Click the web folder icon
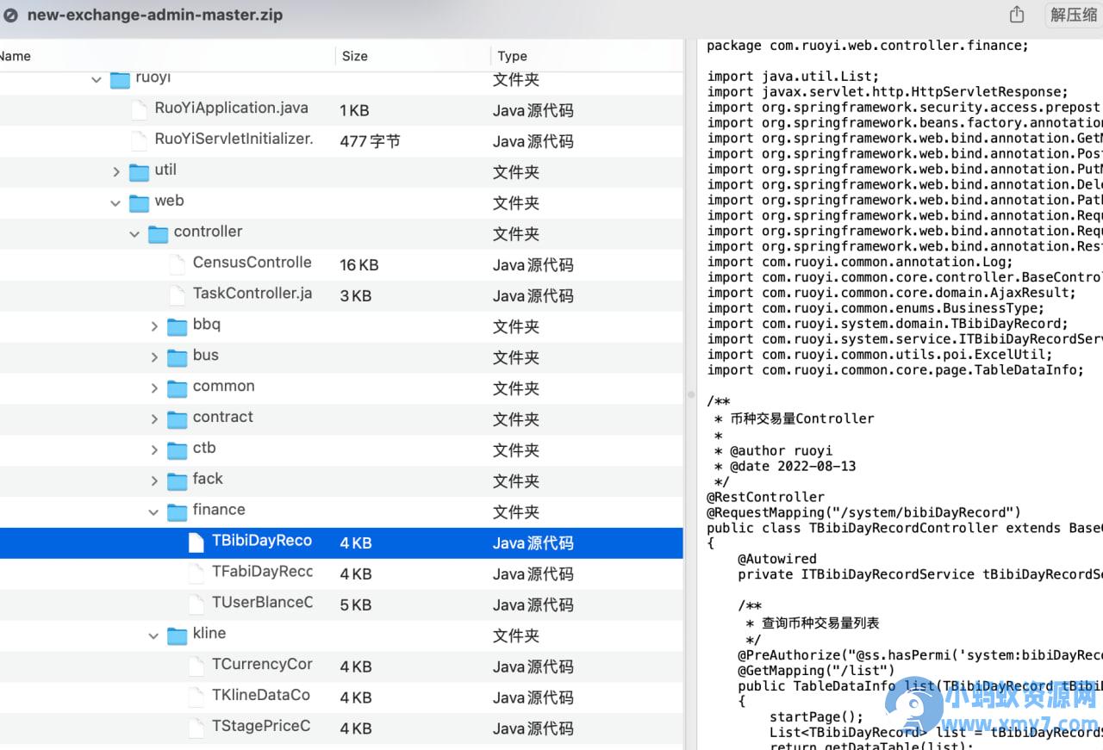 point(139,203)
